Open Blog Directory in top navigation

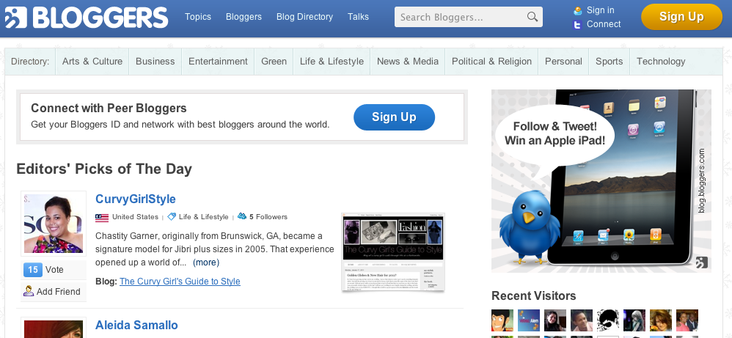point(304,17)
